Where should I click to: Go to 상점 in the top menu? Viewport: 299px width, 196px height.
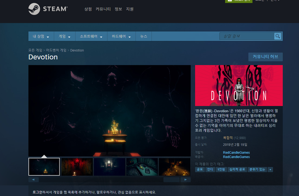click(88, 9)
